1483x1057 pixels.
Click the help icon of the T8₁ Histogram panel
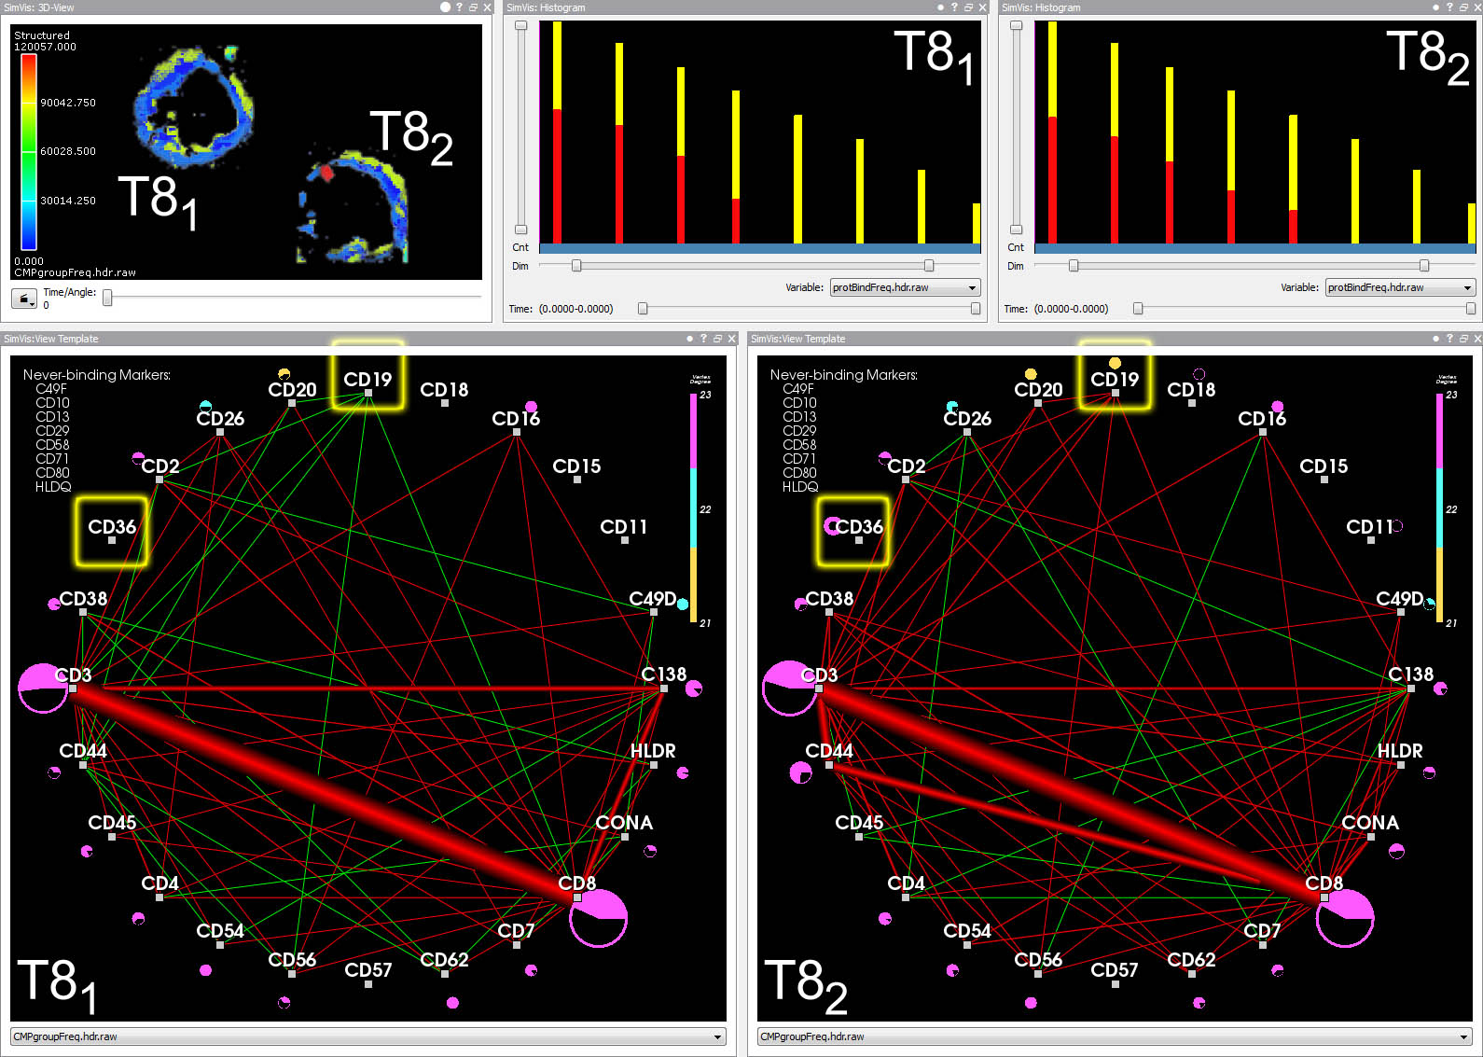954,7
